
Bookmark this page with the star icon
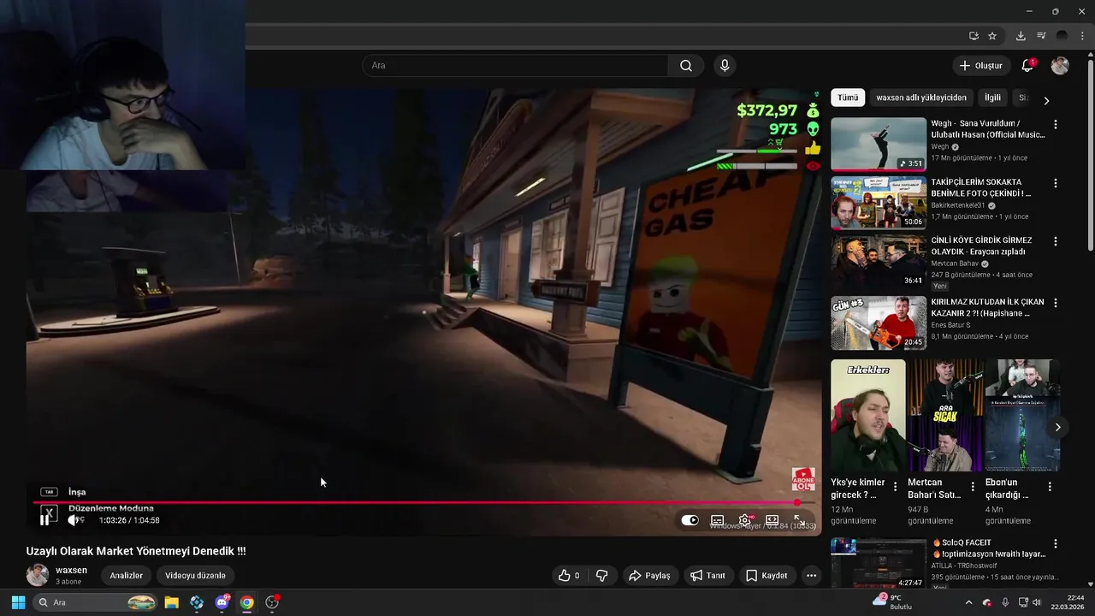992,36
